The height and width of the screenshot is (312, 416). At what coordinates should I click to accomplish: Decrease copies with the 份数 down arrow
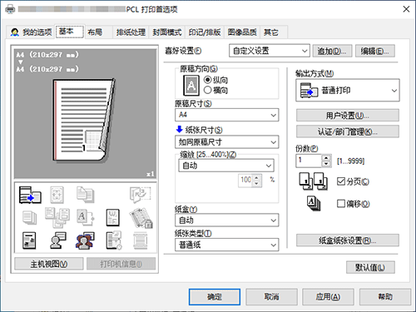[x=326, y=164]
